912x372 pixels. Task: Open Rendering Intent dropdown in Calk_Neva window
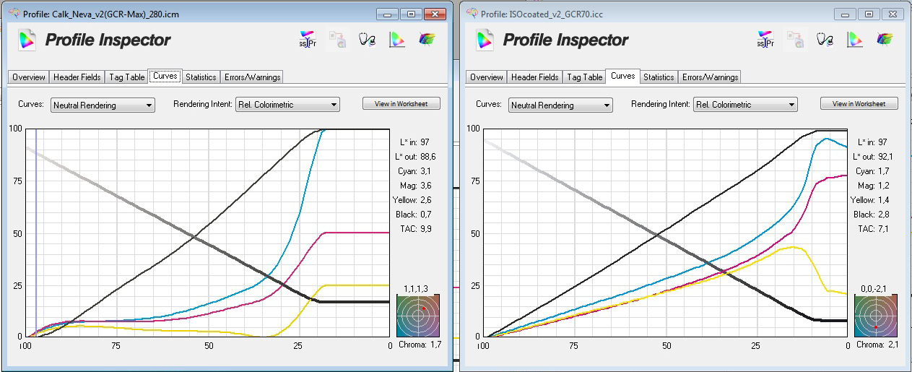tap(287, 105)
